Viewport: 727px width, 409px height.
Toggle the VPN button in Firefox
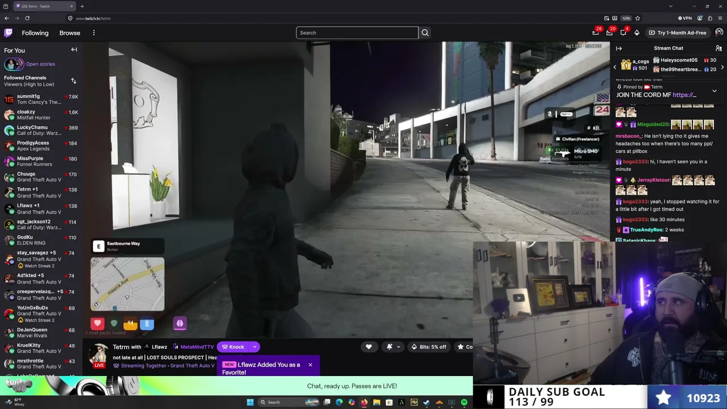pos(686,18)
